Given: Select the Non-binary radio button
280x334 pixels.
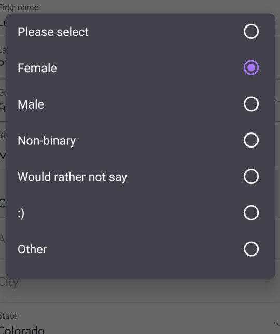Looking at the screenshot, I should (251, 140).
